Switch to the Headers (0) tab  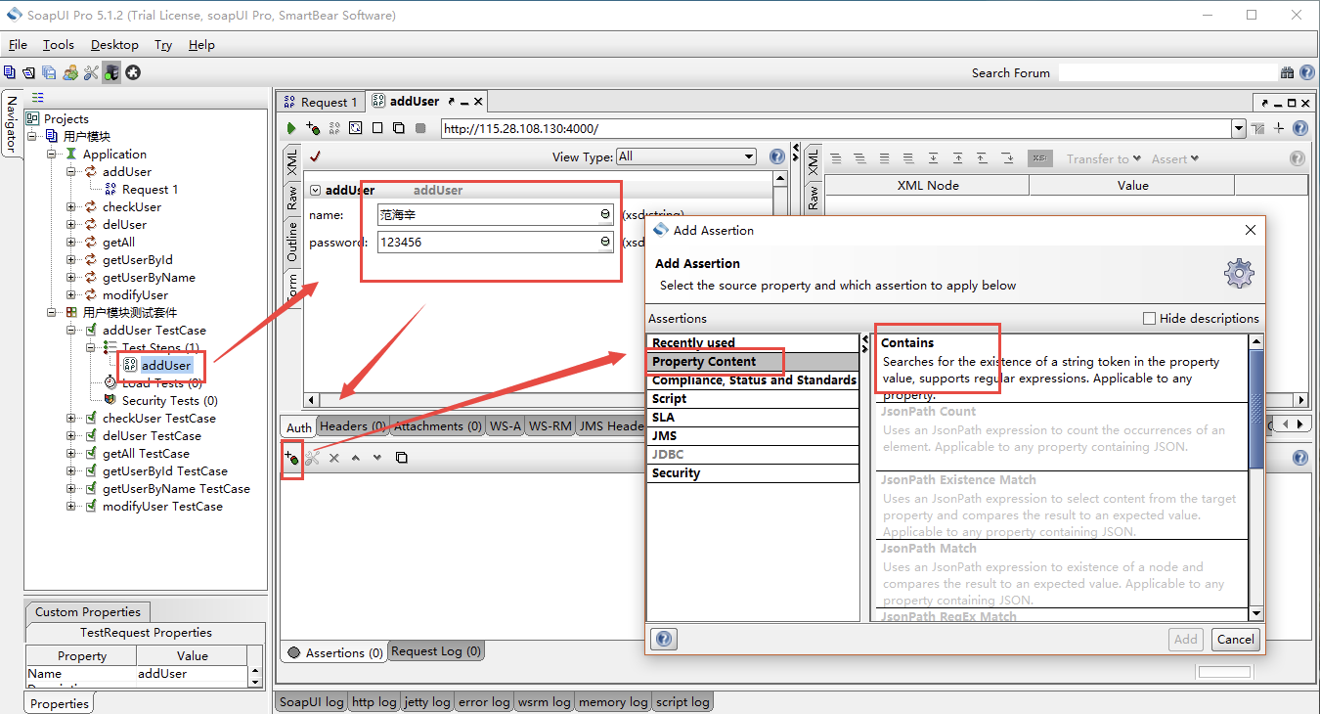point(353,426)
